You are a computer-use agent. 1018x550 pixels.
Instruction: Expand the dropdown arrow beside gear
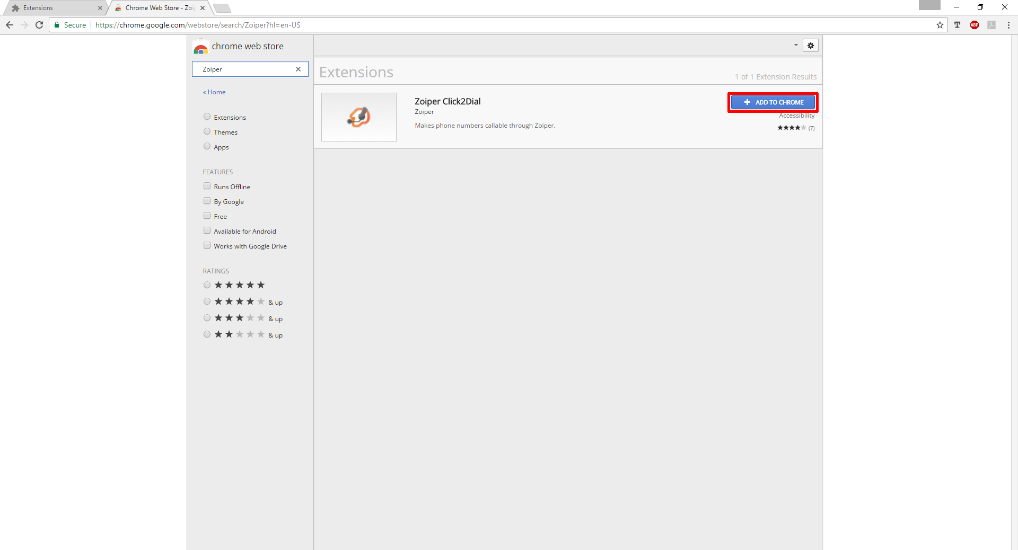[x=795, y=46]
